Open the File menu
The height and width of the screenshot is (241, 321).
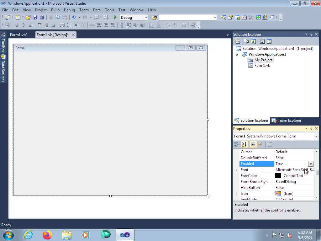point(5,10)
